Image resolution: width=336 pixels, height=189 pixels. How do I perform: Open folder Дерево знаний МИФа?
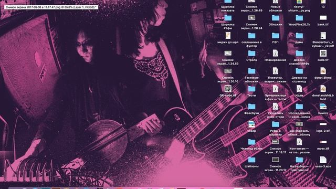pos(299,53)
